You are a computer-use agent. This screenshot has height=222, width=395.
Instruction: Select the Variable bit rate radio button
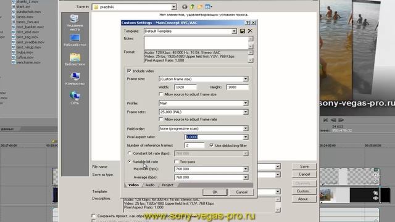130,162
